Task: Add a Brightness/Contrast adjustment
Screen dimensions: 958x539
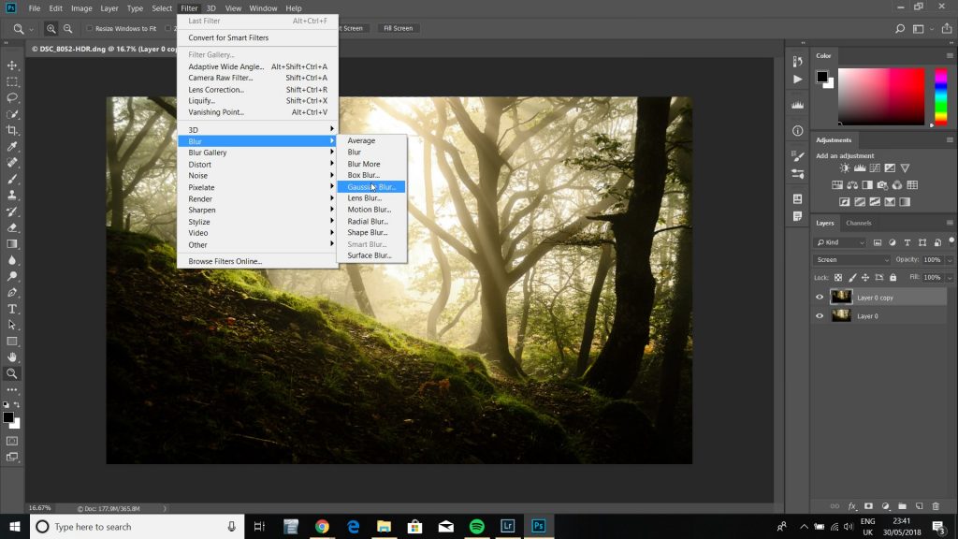Action: point(844,168)
